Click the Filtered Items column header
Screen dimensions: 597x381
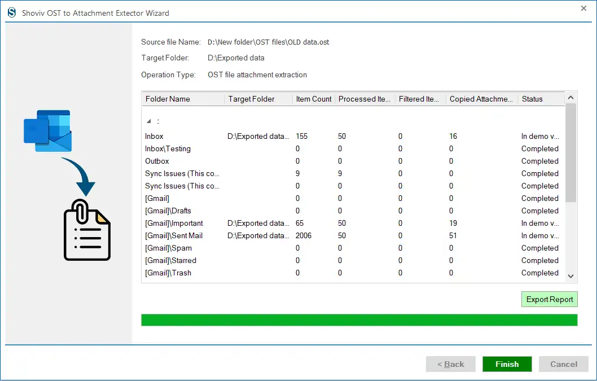point(420,99)
